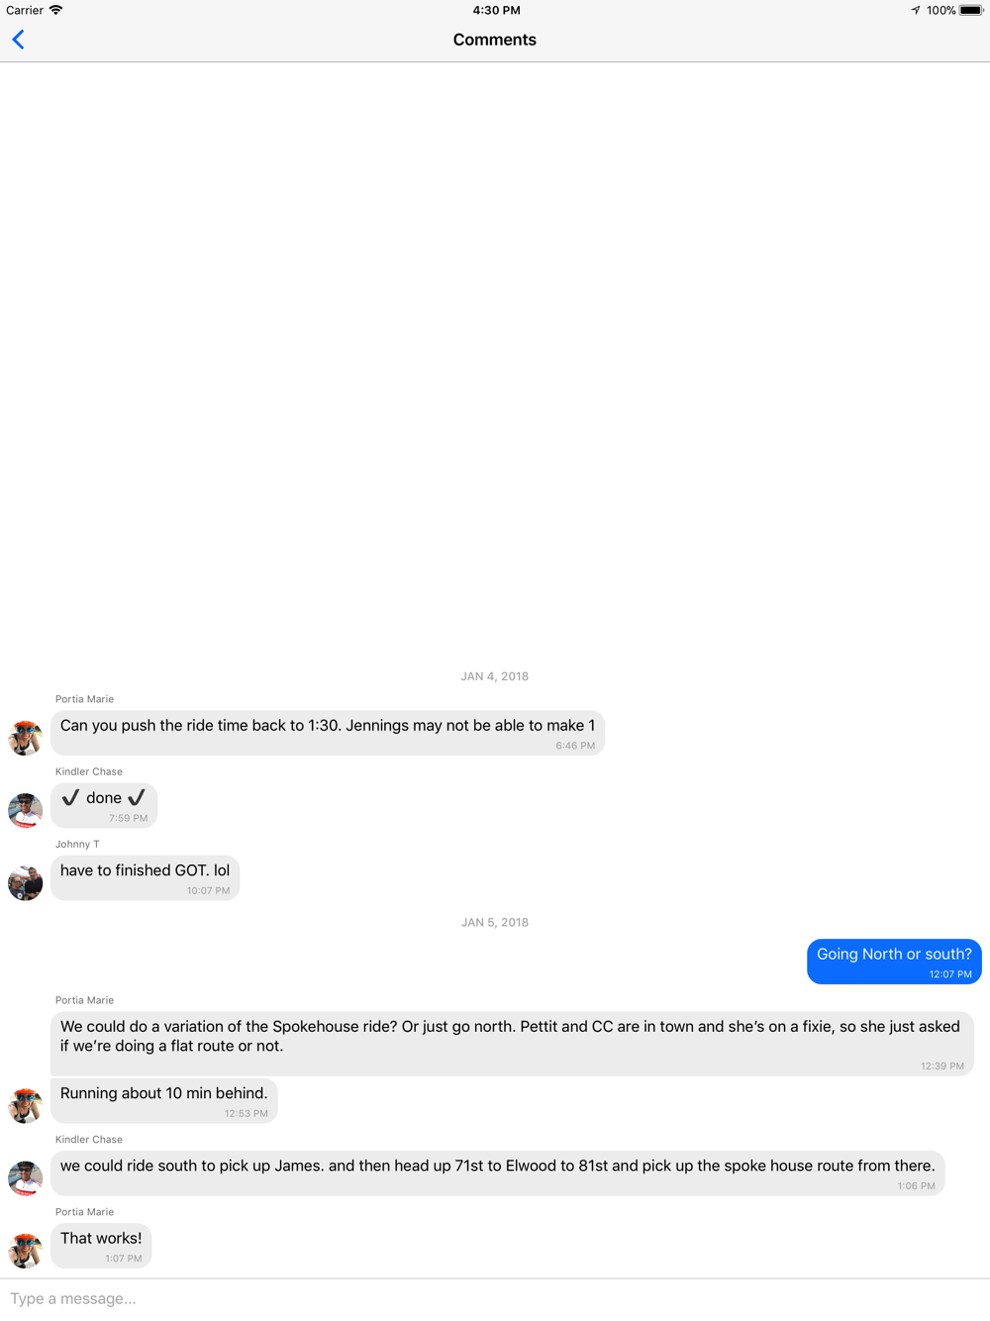Open Johnny T's avatar picture
Image resolution: width=990 pixels, height=1321 pixels.
pyautogui.click(x=26, y=882)
